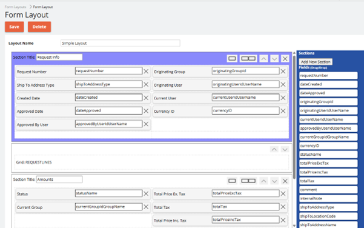Remove the Request Number field
Viewport: 364px width, 228px height.
point(146,72)
